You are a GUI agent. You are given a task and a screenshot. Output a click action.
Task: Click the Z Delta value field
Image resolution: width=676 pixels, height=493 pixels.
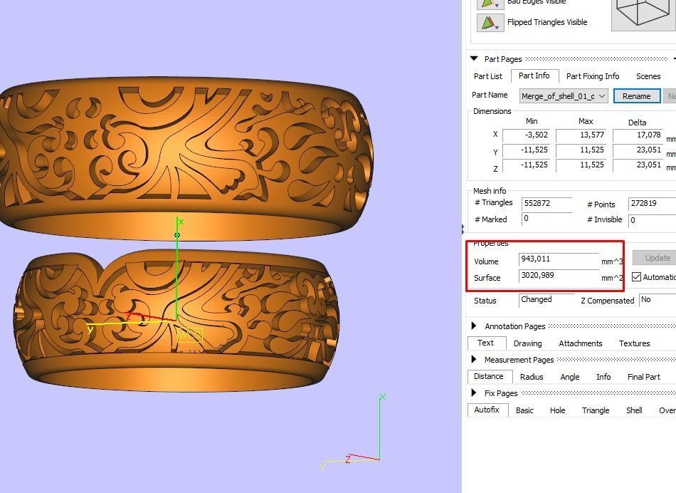tap(638, 165)
